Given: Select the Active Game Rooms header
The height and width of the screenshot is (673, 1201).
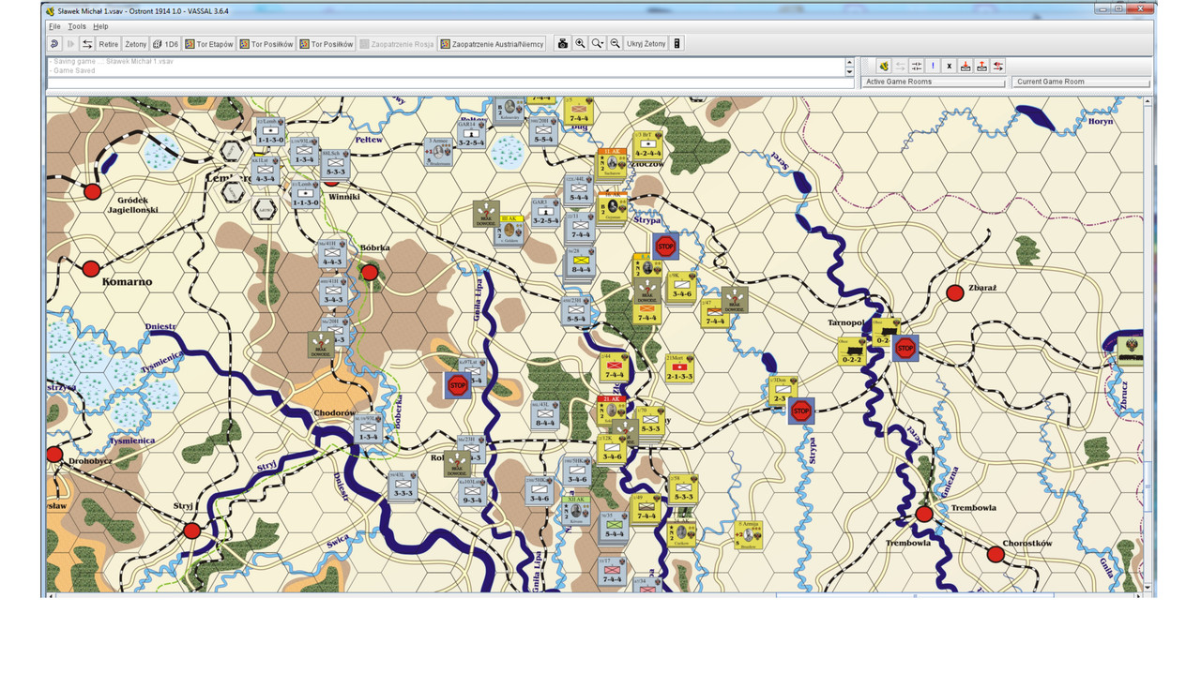Looking at the screenshot, I should coord(934,82).
